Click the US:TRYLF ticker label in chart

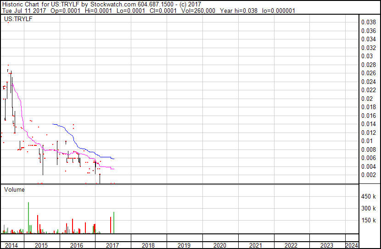tap(18, 19)
